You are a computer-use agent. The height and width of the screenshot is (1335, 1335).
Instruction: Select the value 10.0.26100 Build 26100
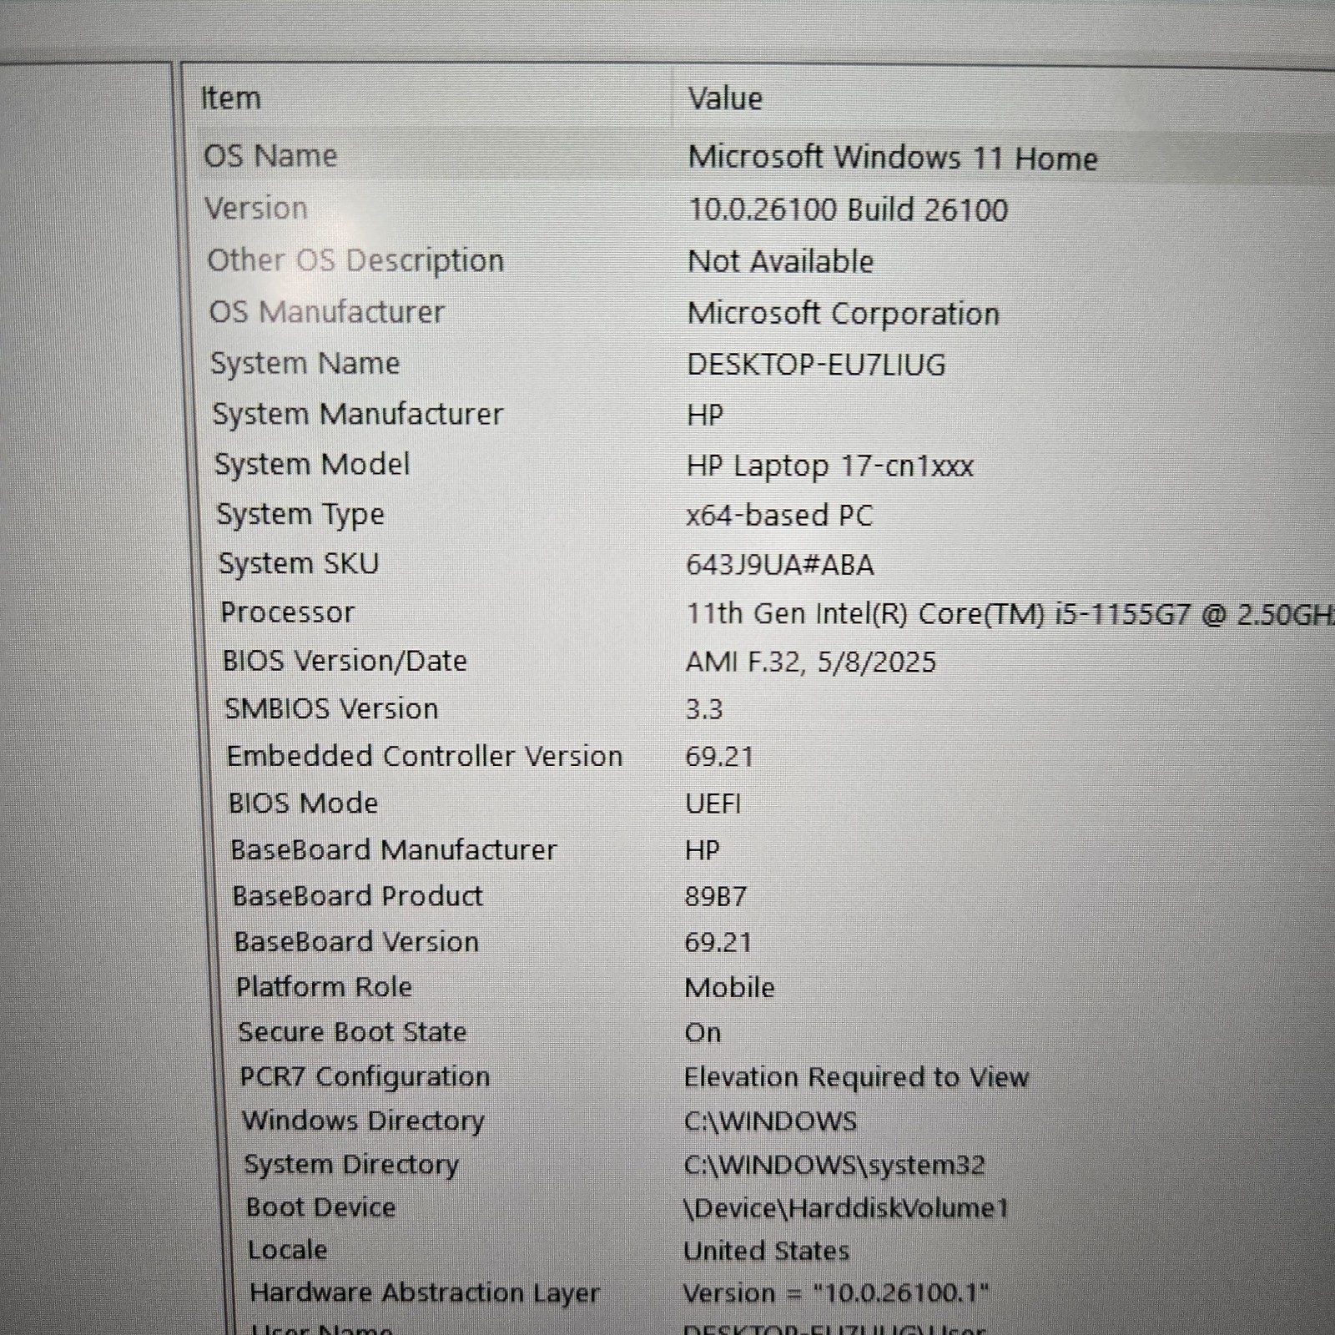(848, 209)
